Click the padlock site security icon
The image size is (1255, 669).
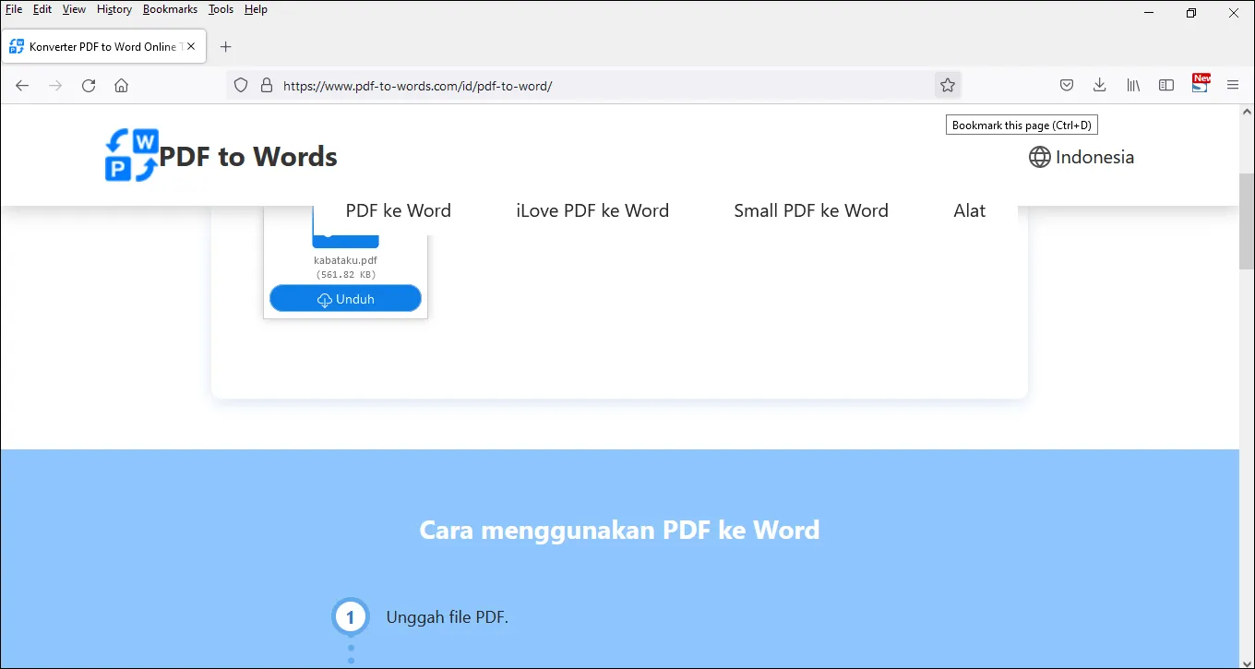coord(267,85)
